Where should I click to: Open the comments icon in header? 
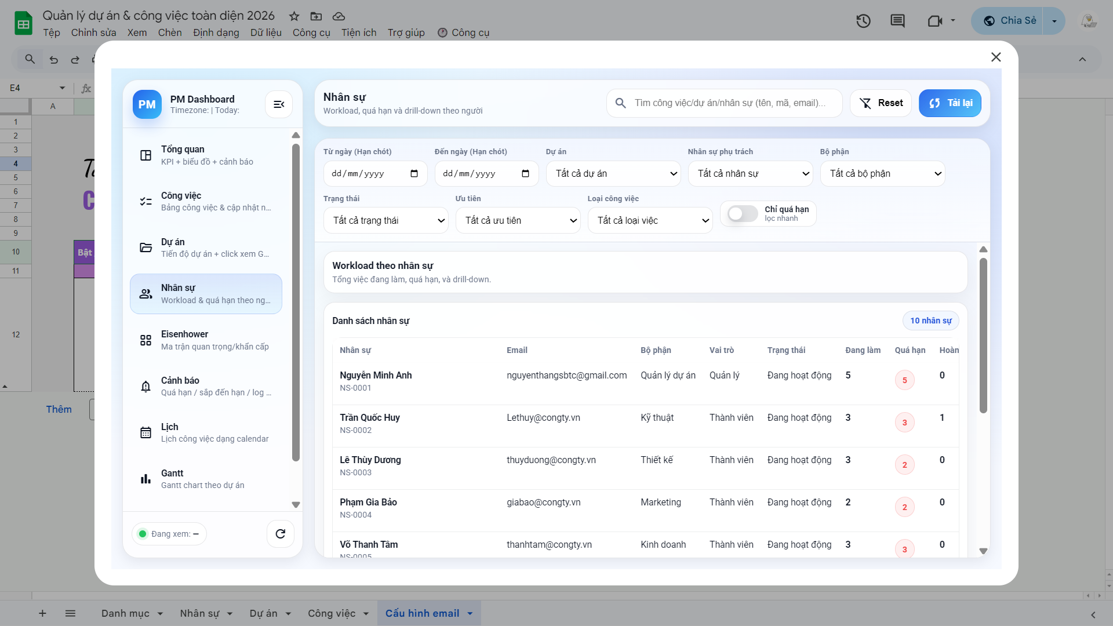point(897,21)
